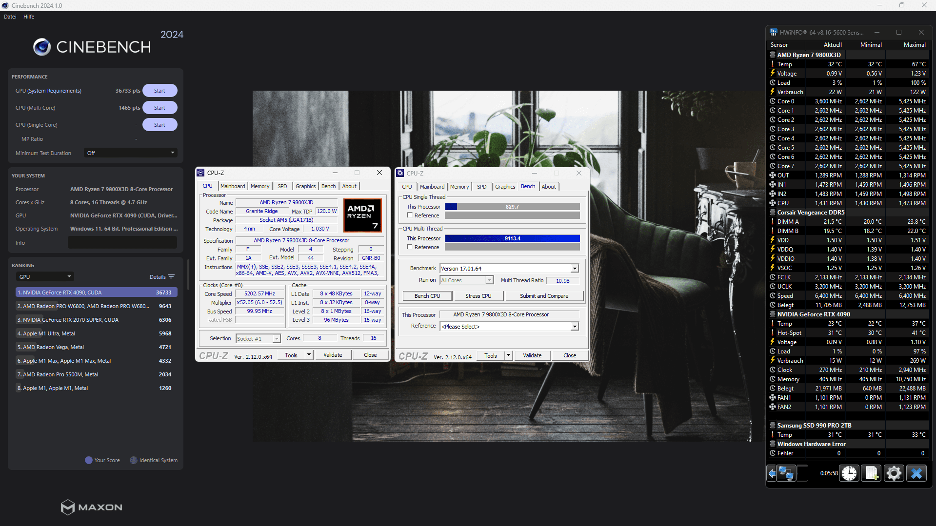Open the Hilfe menu
The height and width of the screenshot is (526, 936).
pos(29,17)
